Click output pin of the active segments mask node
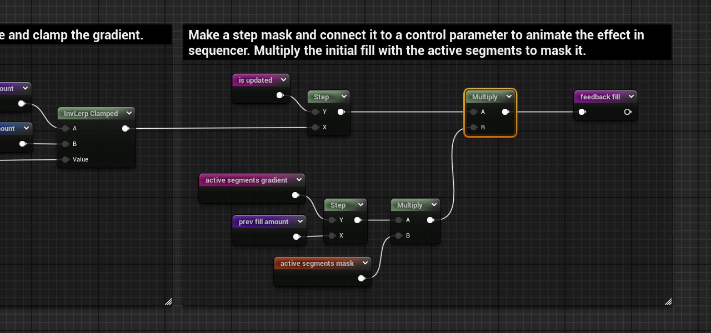 pos(362,279)
